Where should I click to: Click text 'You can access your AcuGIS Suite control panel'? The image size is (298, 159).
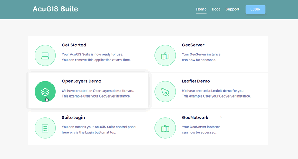99,127
